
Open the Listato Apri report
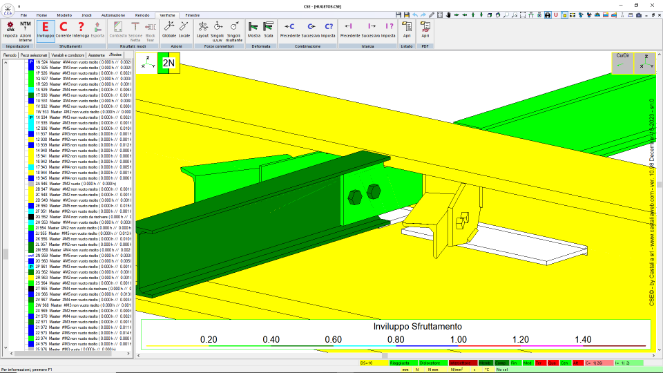click(x=407, y=30)
